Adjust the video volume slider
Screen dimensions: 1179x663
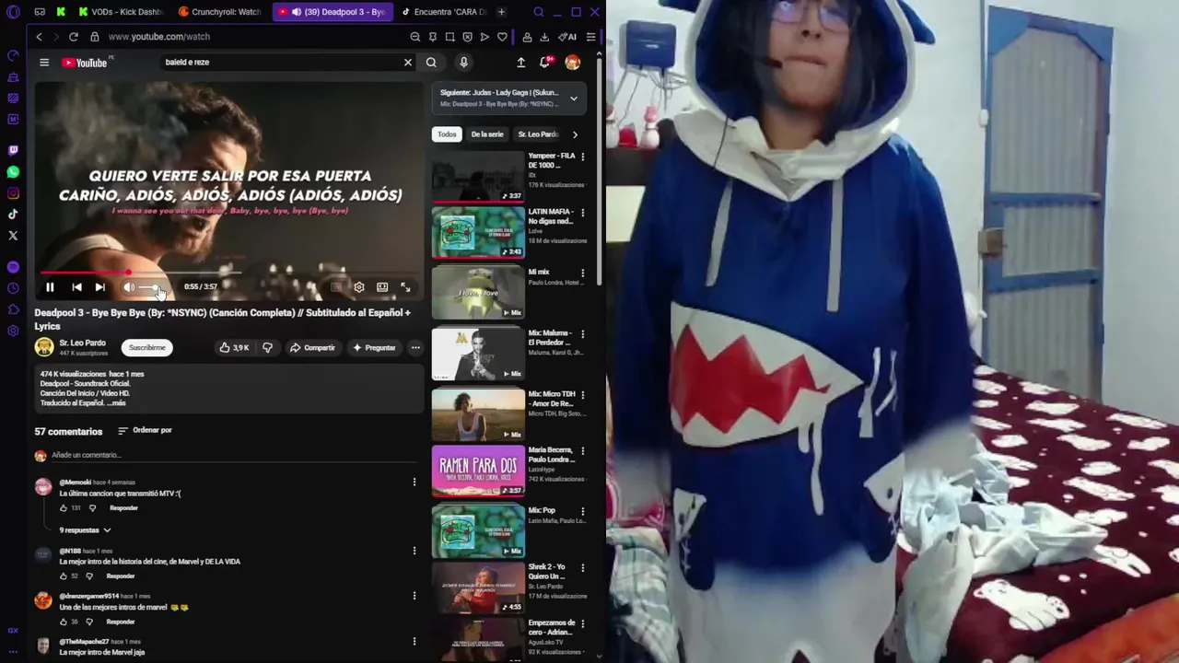(x=152, y=287)
